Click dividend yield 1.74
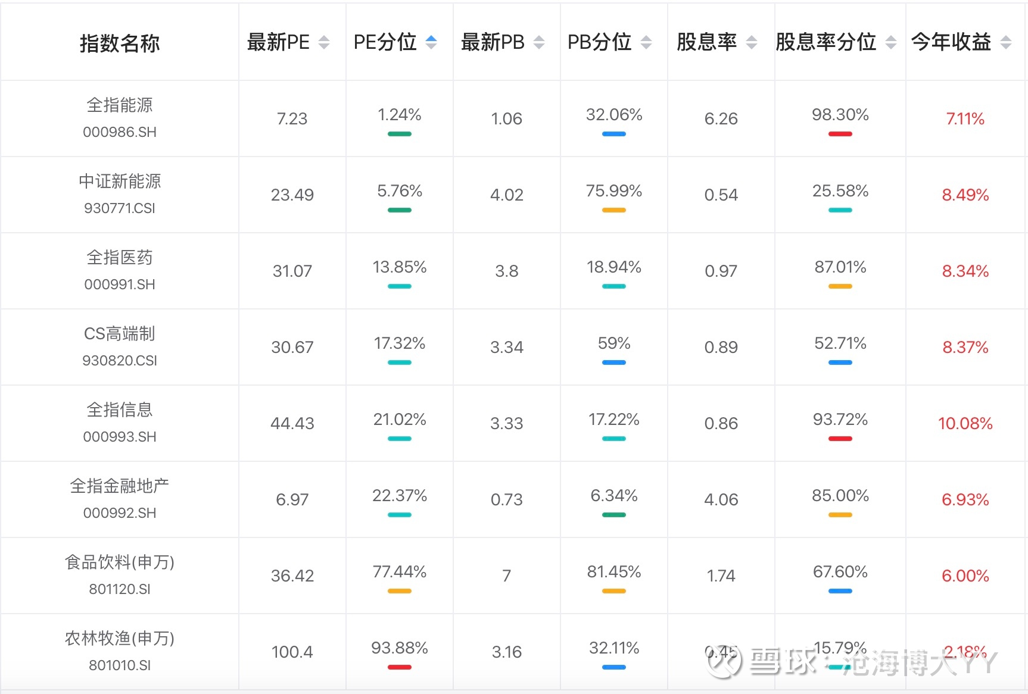This screenshot has width=1028, height=694. [721, 576]
